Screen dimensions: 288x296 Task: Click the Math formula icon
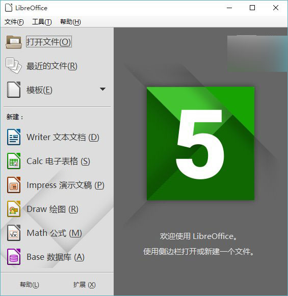pyautogui.click(x=14, y=233)
